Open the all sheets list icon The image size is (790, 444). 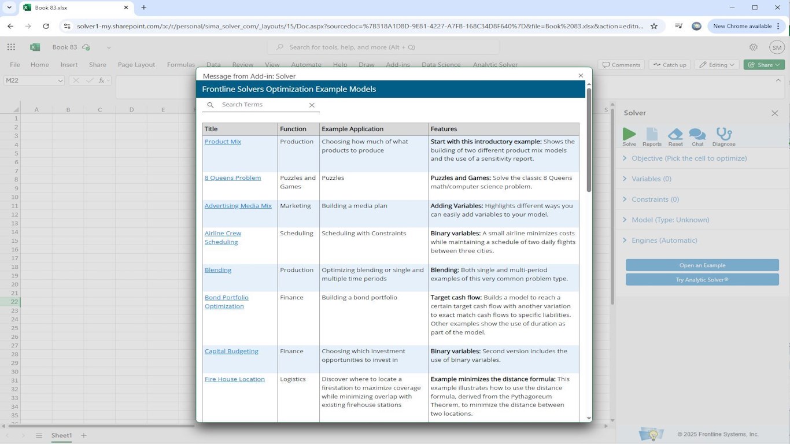click(x=39, y=435)
